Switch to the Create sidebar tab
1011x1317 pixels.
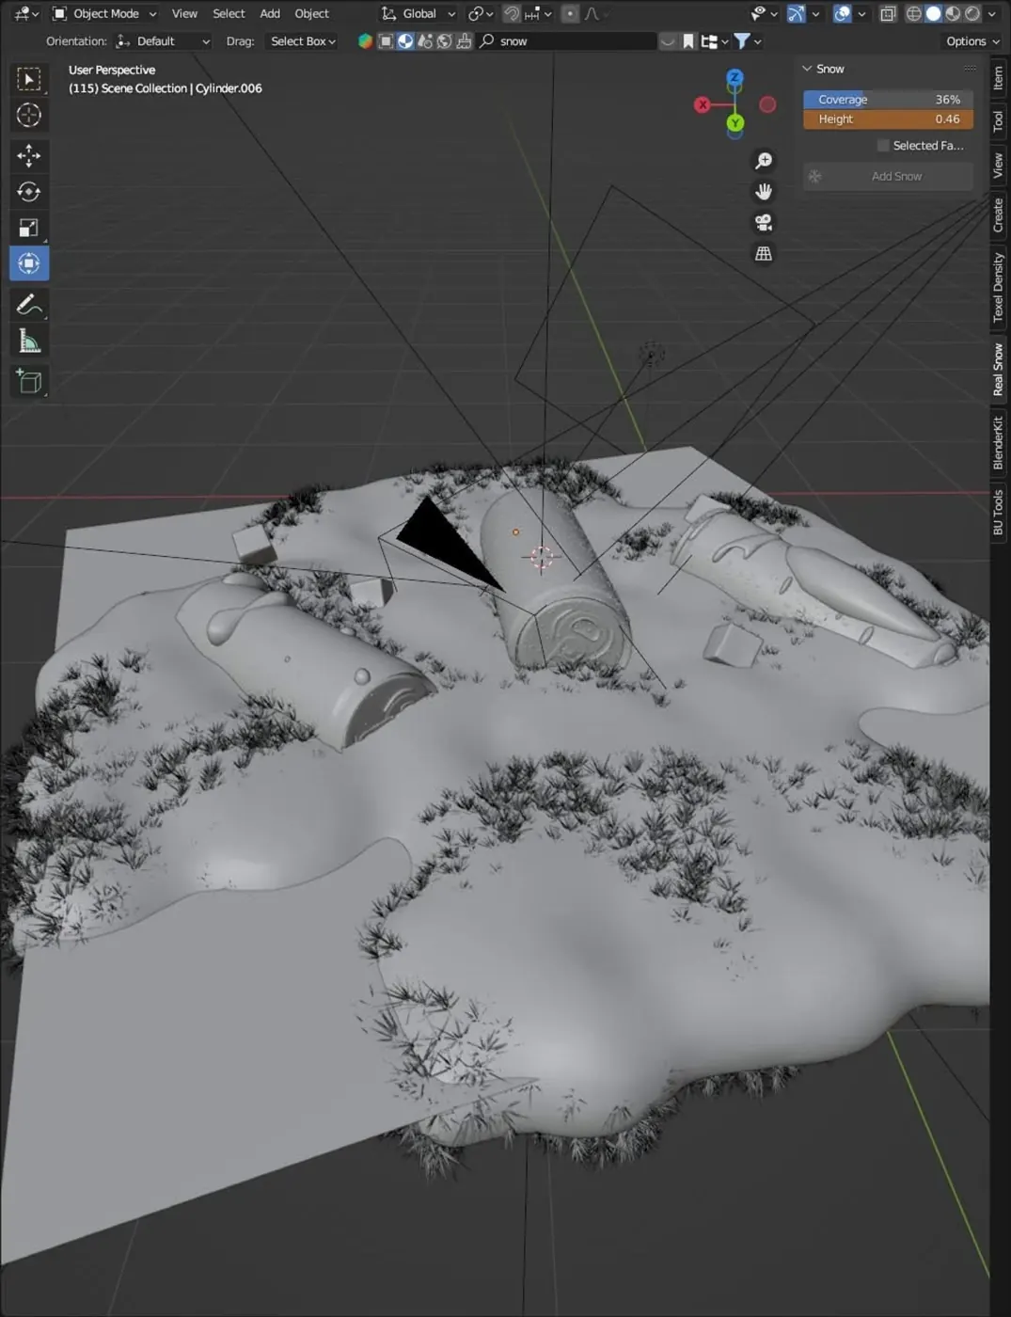(x=998, y=214)
